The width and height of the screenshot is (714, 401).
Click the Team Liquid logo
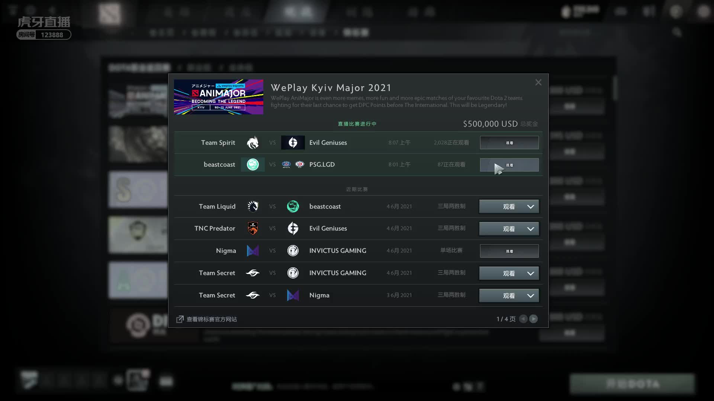pyautogui.click(x=253, y=206)
